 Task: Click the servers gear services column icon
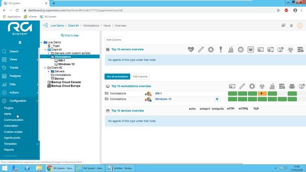(240, 50)
